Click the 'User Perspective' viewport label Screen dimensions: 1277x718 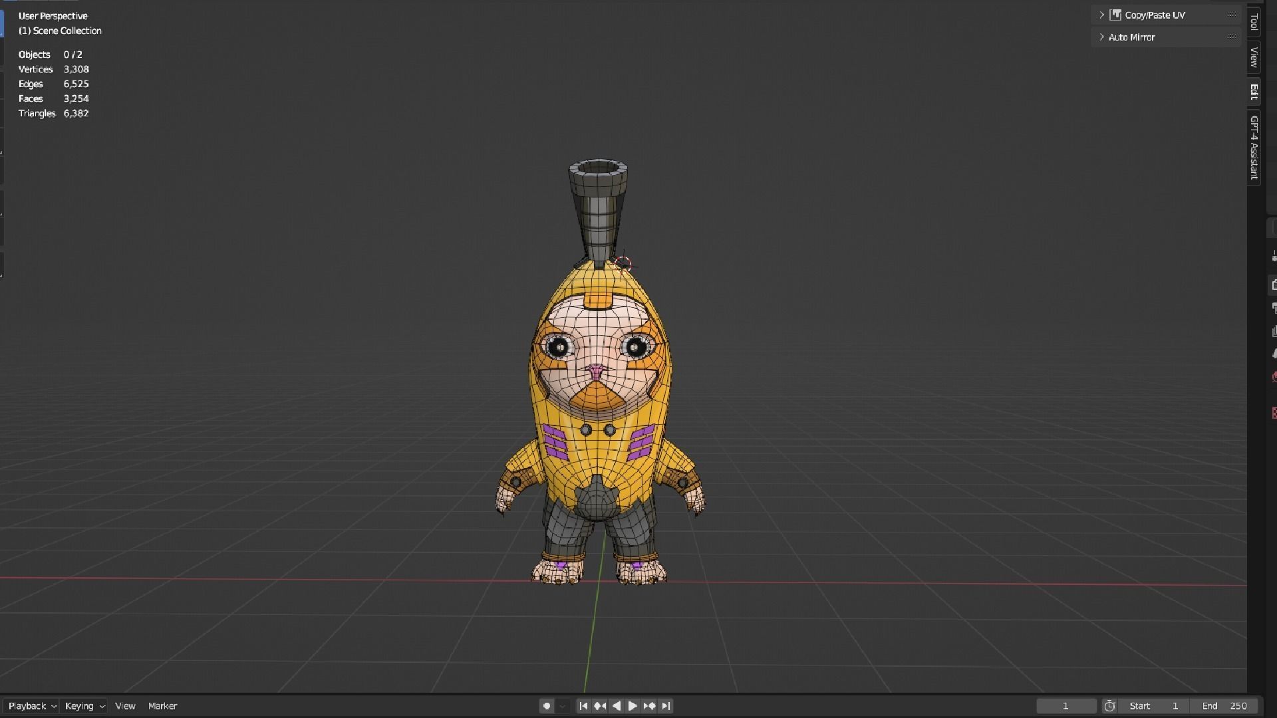pyautogui.click(x=53, y=16)
